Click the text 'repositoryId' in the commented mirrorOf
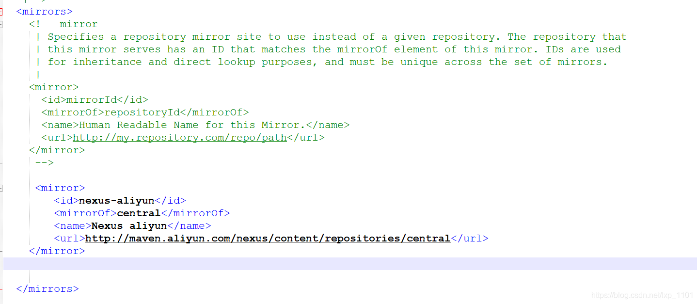 [x=142, y=112]
